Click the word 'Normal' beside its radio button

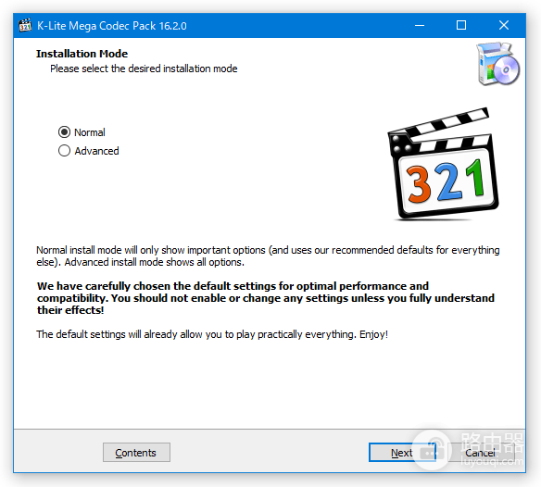click(90, 132)
